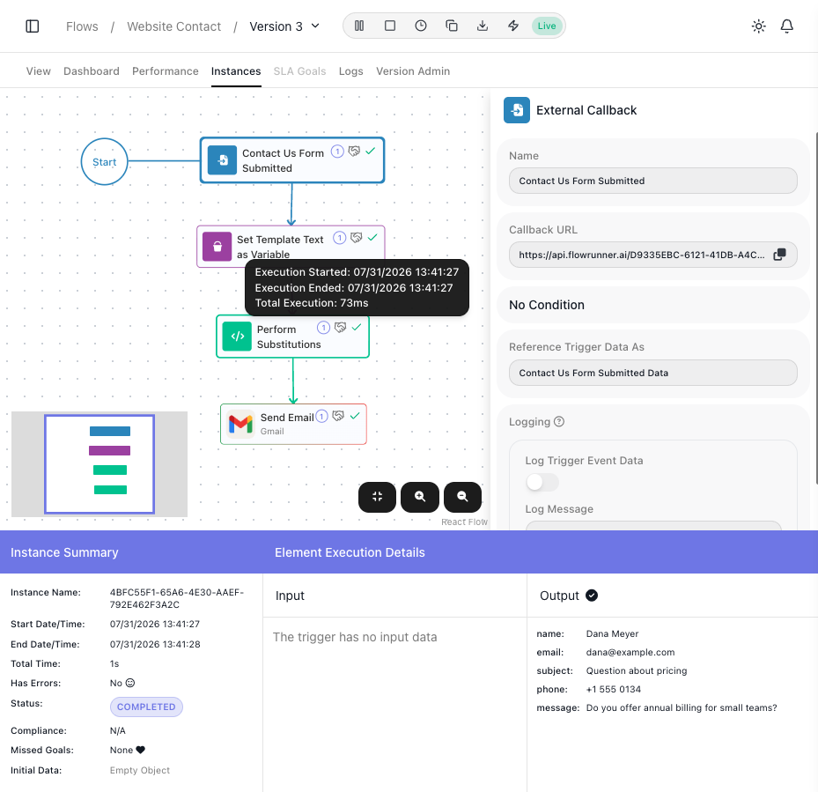Click the +1 555 0134 phone value
Image resolution: width=818 pixels, height=792 pixels.
tap(613, 689)
